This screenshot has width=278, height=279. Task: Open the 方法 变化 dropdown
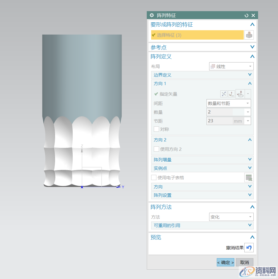pyautogui.click(x=231, y=217)
